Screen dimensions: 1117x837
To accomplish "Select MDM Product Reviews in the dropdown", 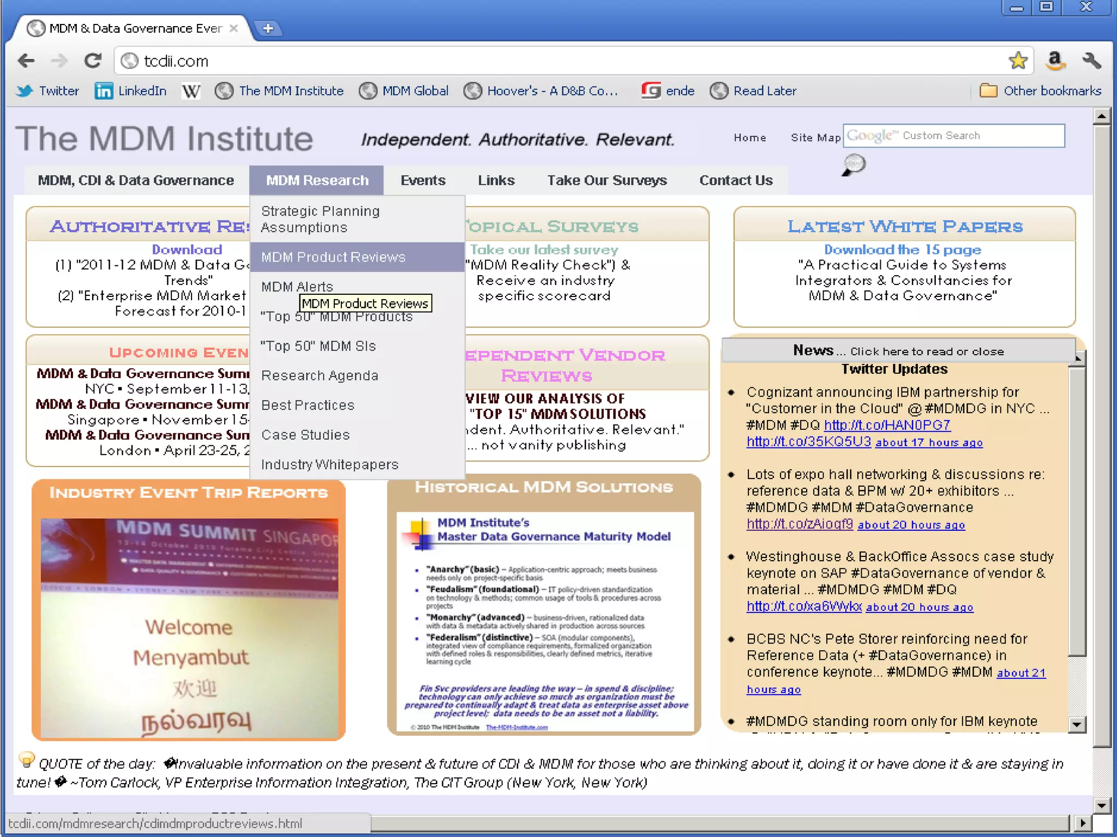I will 357,257.
